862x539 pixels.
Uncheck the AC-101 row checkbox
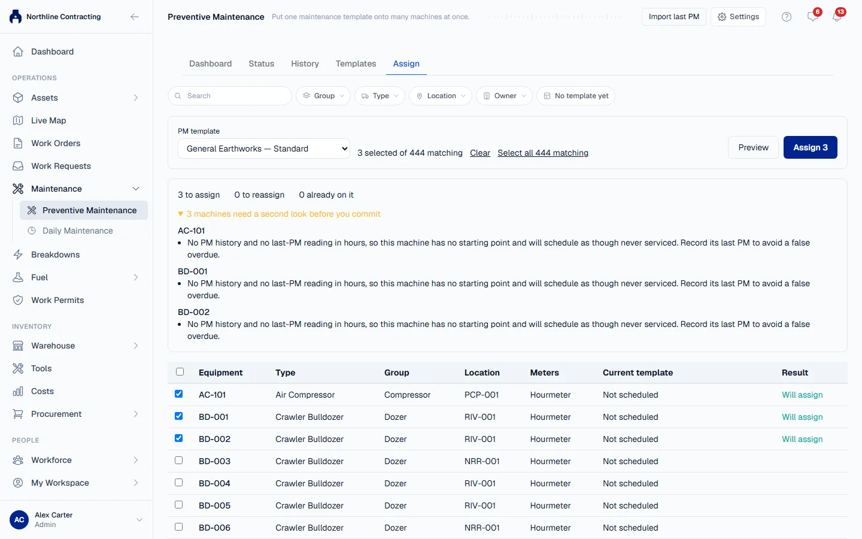coord(178,394)
